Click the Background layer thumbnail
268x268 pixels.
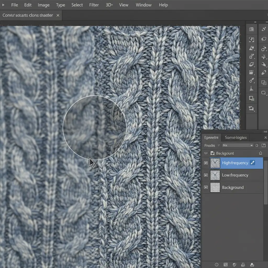pos(215,187)
